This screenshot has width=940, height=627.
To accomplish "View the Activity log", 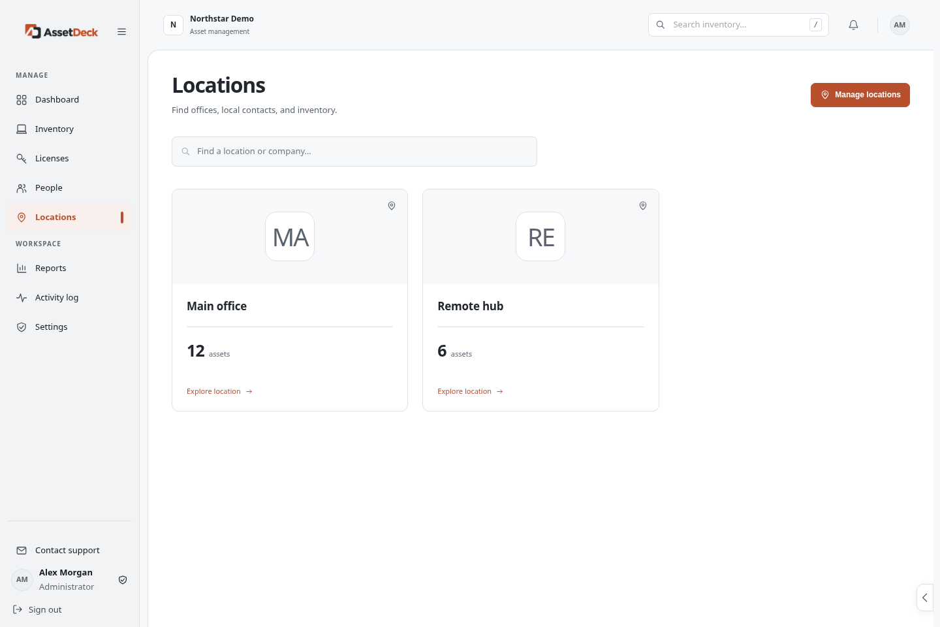I will coord(69,297).
